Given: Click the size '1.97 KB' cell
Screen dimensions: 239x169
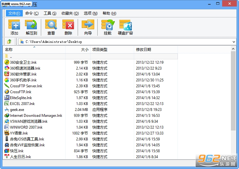Looking at the screenshot, I should click(x=82, y=98).
